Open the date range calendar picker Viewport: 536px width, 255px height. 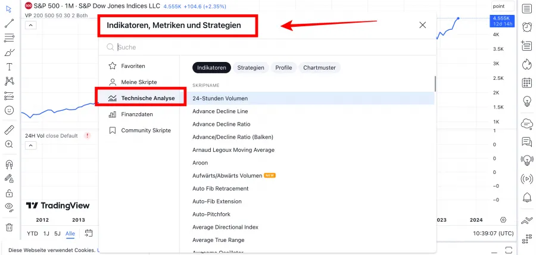coord(89,233)
